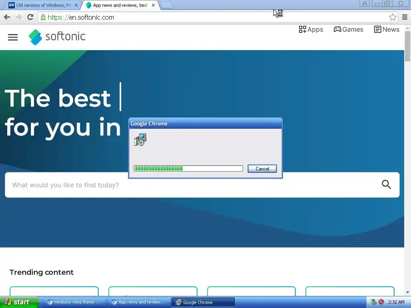Image resolution: width=411 pixels, height=308 pixels.
Task: Switch to App news and reviews taskbar window
Action: click(138, 302)
